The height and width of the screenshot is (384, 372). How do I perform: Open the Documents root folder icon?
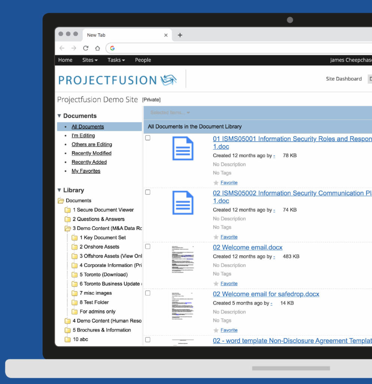(x=61, y=201)
